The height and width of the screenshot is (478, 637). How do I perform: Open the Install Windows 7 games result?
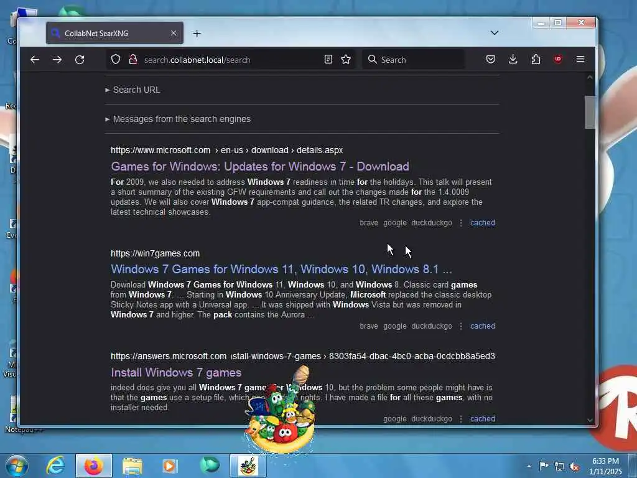click(x=176, y=372)
